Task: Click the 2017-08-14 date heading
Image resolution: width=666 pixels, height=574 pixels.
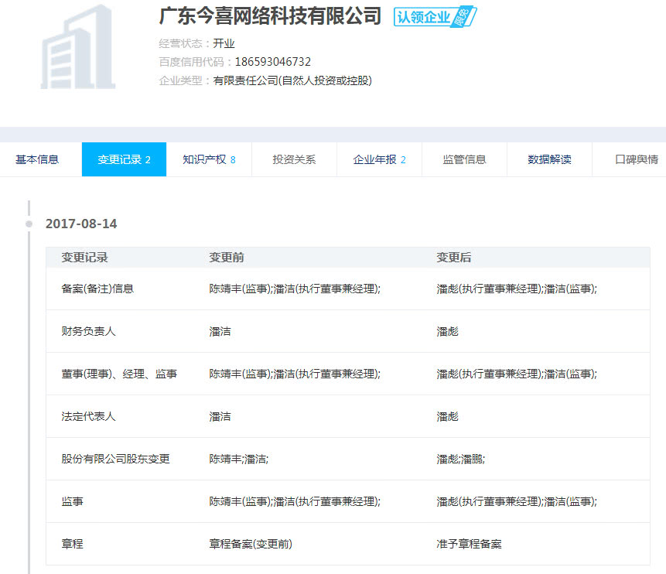Action: click(x=81, y=224)
